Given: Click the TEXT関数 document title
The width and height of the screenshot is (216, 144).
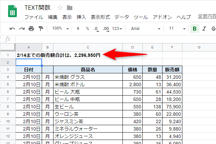Looking at the screenshot, I should [38, 8].
